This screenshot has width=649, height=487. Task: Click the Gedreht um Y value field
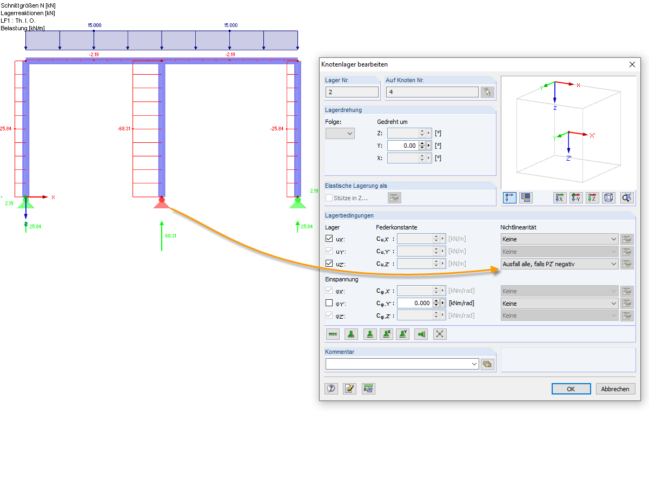403,146
